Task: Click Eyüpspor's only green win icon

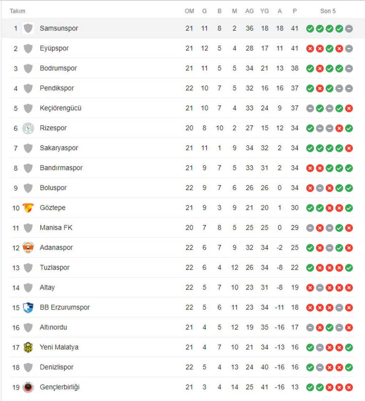Action: (x=329, y=49)
